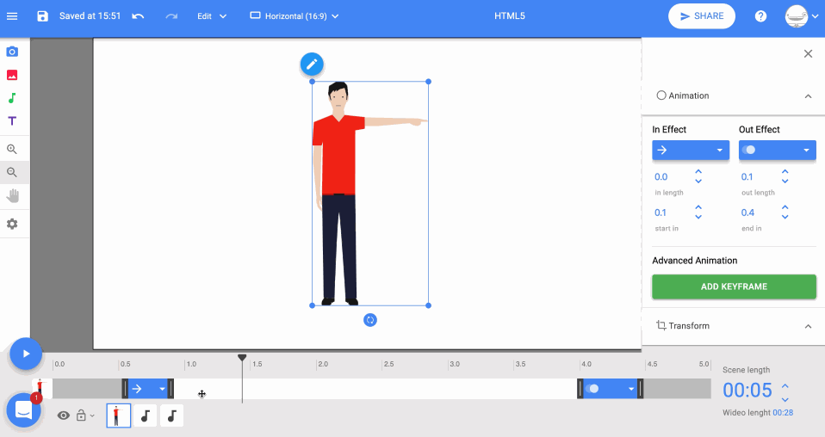Undo the last action
The image size is (825, 437).
138,16
